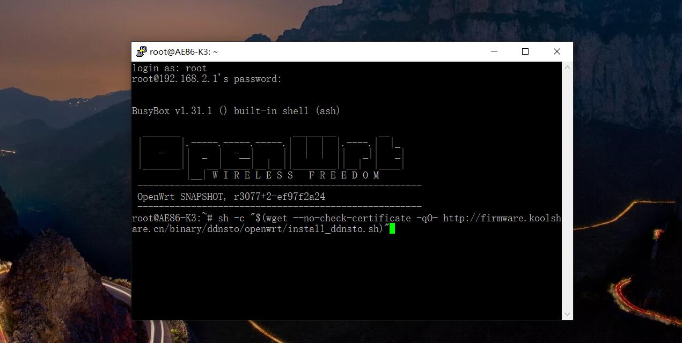Image resolution: width=682 pixels, height=343 pixels.
Task: Click the WIRELESS FREEDOM banner text
Action: point(295,175)
